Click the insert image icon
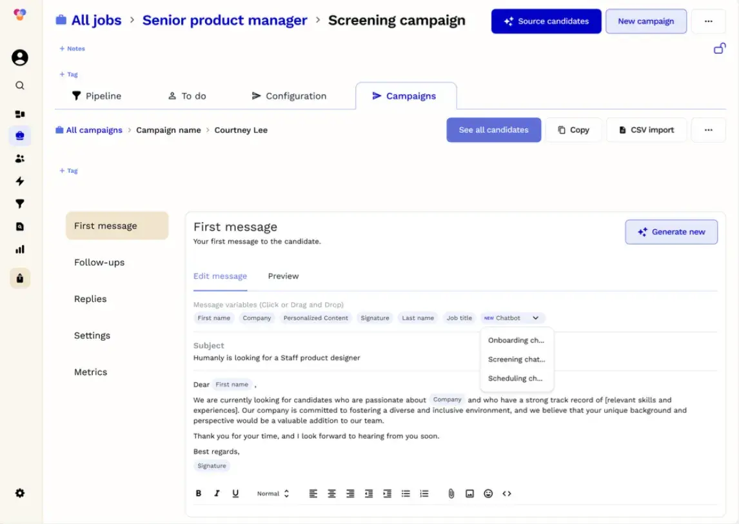Screen dimensions: 739x524 [470, 494]
